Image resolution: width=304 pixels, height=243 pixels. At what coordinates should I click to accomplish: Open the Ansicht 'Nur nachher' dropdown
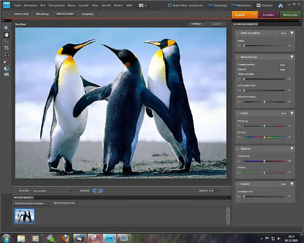point(53,191)
